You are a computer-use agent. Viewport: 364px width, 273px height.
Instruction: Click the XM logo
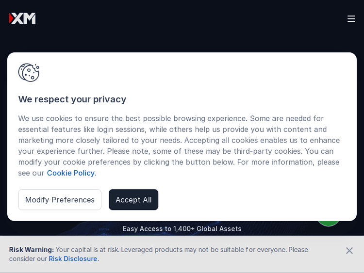[x=22, y=18]
